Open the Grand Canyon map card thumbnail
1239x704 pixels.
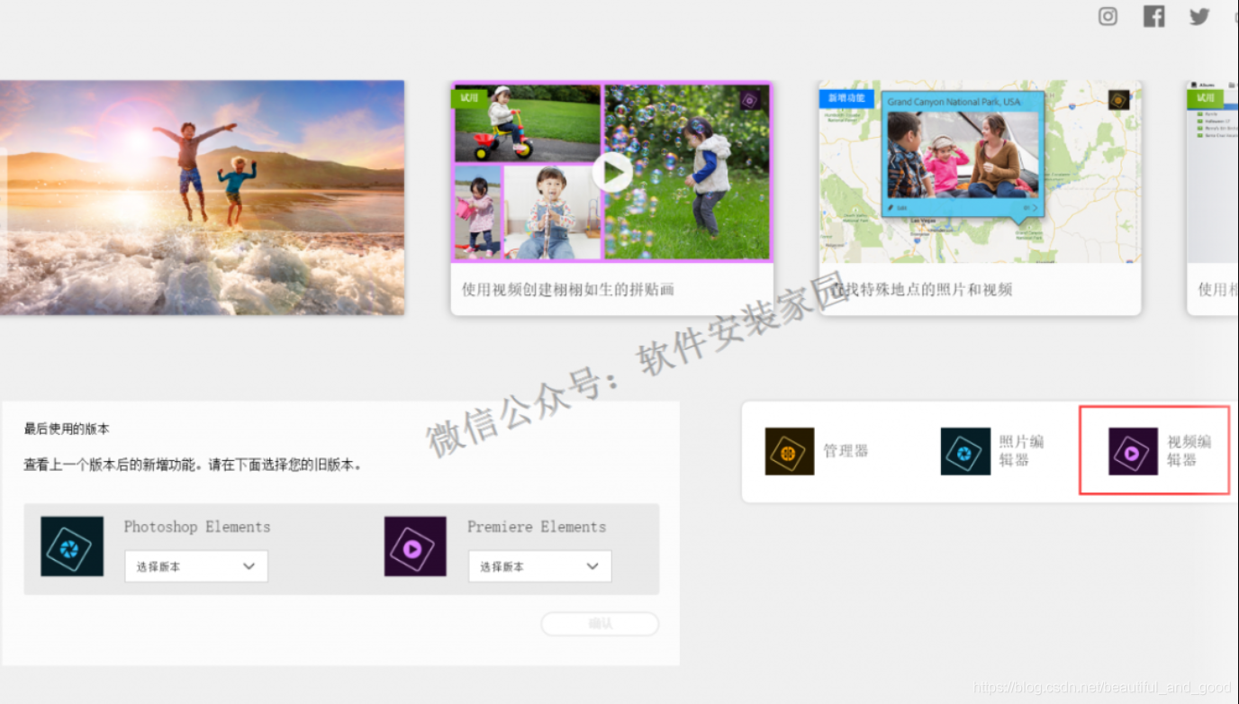pos(980,172)
